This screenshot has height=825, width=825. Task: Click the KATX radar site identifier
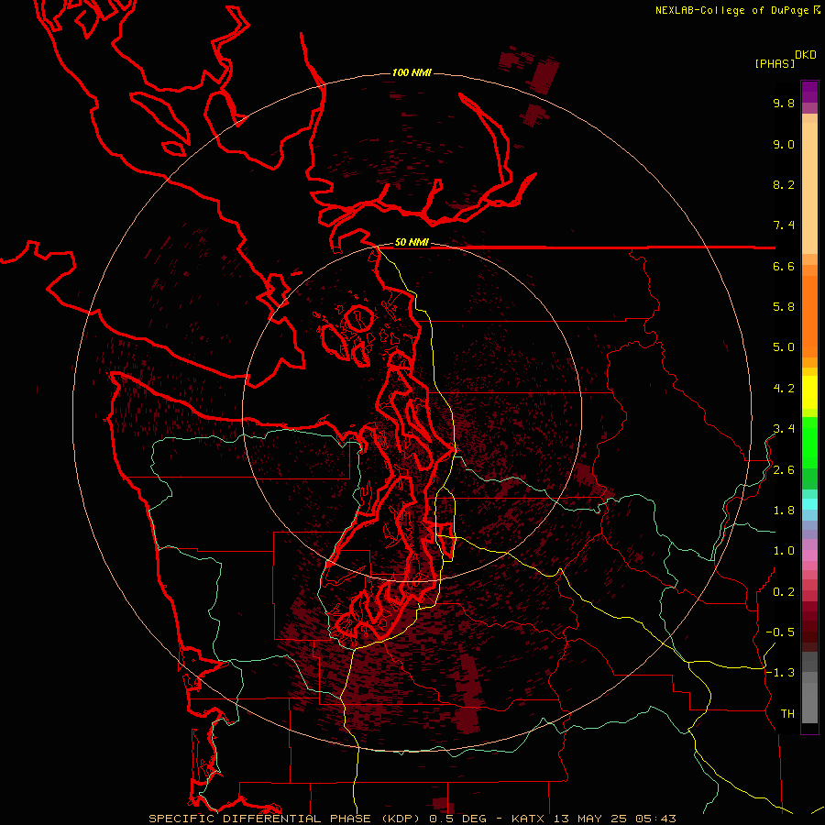coord(528,819)
